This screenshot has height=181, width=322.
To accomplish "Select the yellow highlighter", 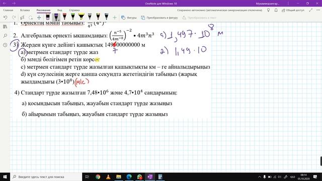I will point(82,17).
